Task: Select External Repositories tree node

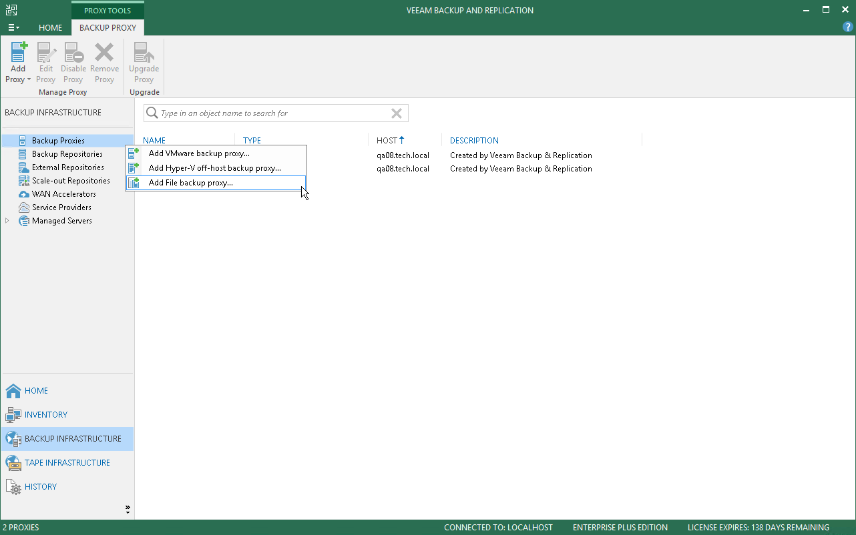Action: [68, 167]
